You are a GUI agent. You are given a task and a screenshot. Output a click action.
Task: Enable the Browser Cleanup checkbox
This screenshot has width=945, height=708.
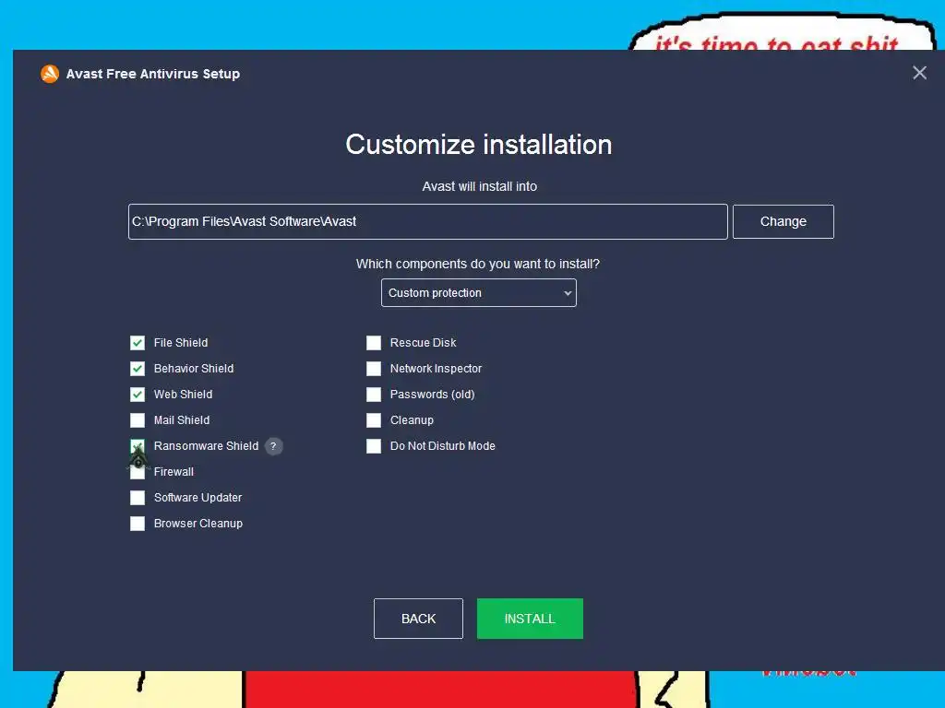[138, 524]
